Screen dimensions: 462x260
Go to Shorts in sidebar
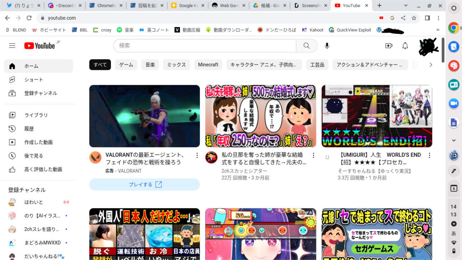[x=34, y=80]
